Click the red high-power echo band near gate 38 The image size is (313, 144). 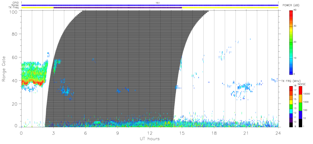coord(33,83)
